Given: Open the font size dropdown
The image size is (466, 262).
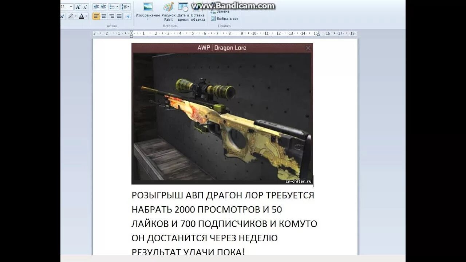Looking at the screenshot, I should click(71, 7).
